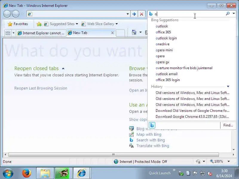Click the status bar privacy lock icon
This screenshot has height=179, width=239.
(198, 161)
